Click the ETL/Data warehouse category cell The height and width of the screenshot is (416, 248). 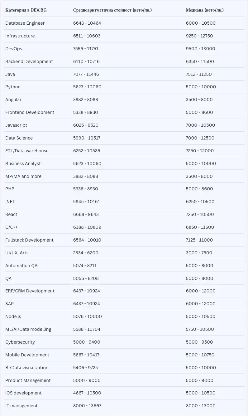(27, 151)
